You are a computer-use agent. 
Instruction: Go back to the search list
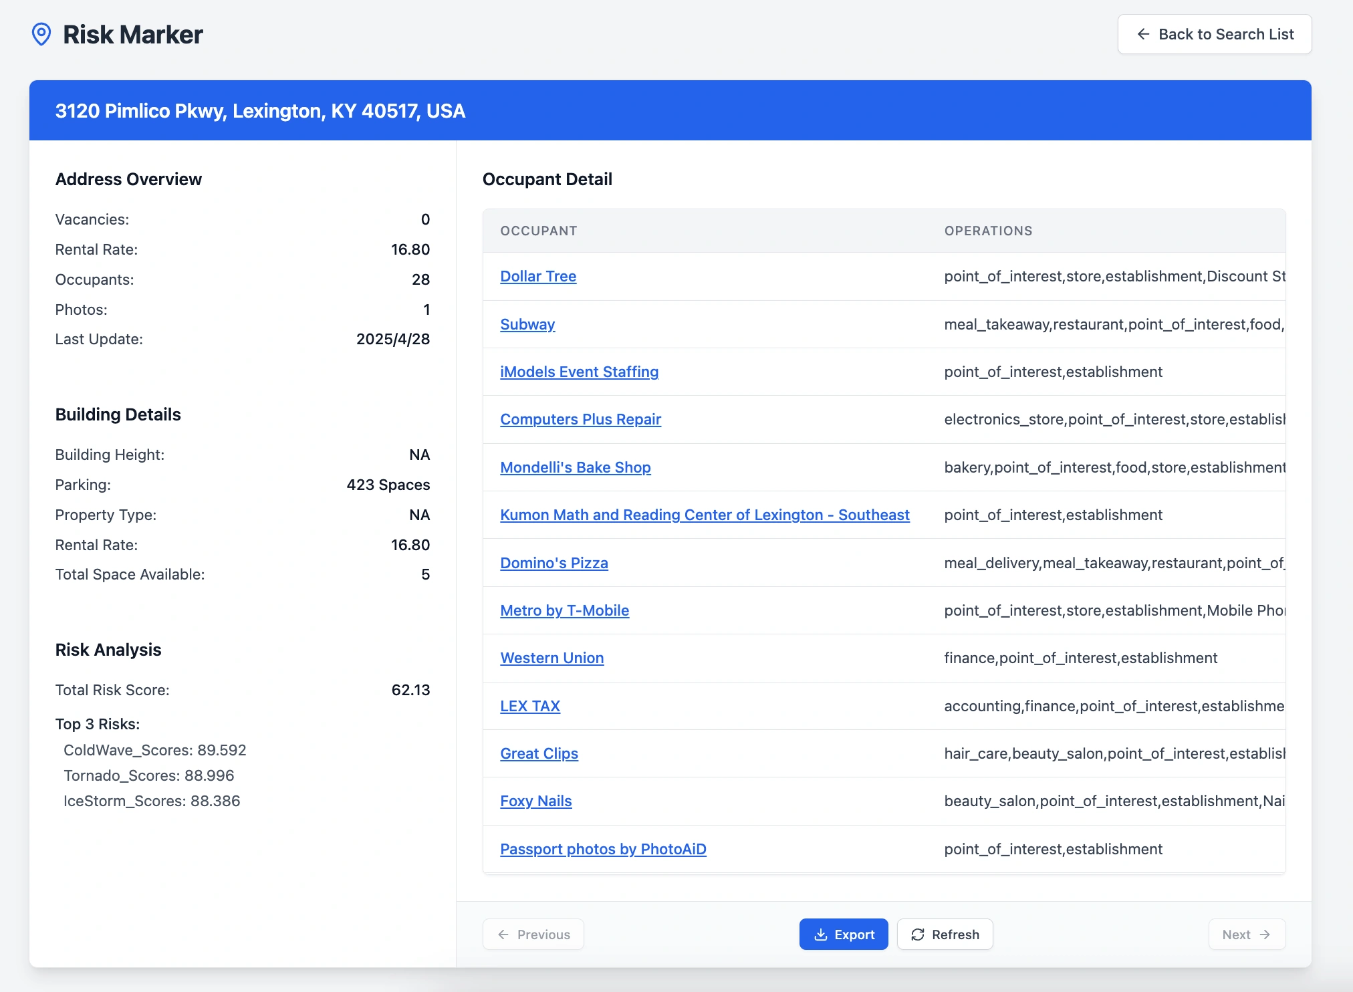(x=1215, y=34)
